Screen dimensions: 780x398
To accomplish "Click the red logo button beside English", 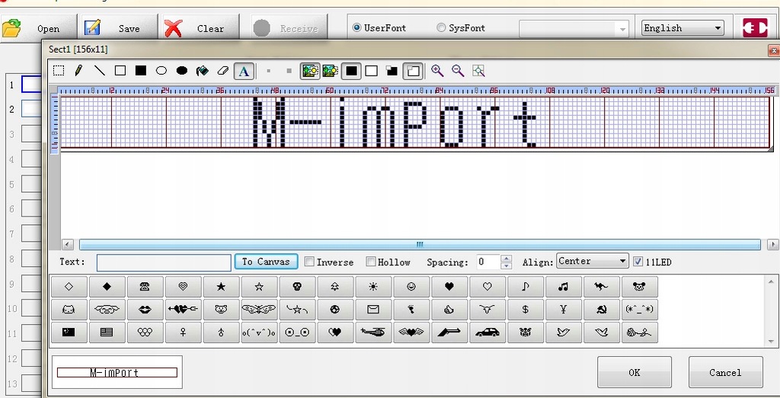I will pyautogui.click(x=755, y=28).
